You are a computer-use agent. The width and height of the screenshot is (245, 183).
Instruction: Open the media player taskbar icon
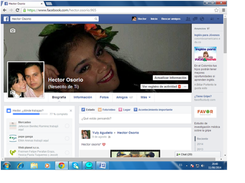47,165
